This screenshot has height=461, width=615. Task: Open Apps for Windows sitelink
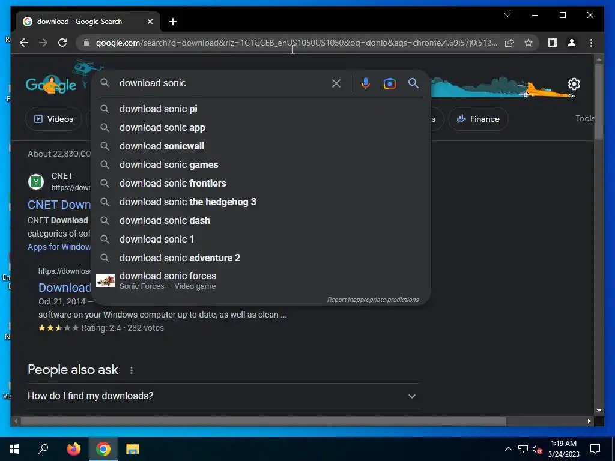click(59, 247)
